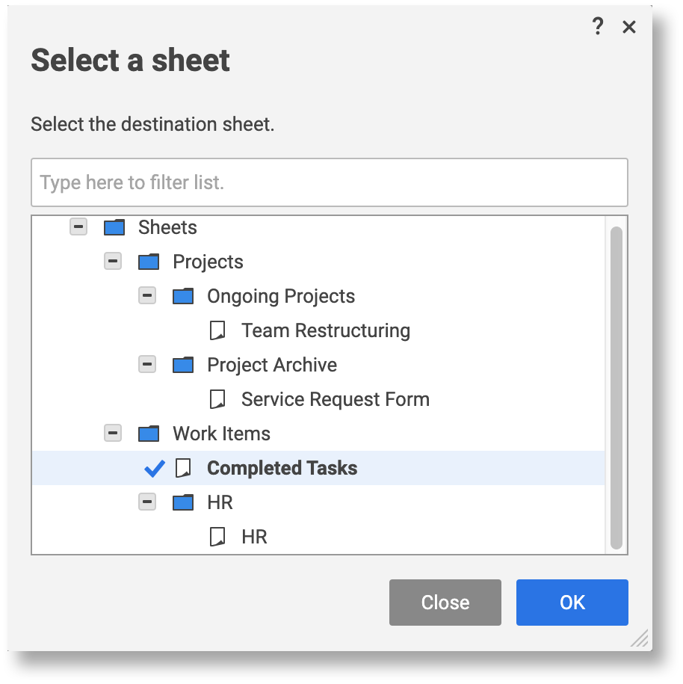Click the Projects folder icon
The width and height of the screenshot is (683, 684).
pyautogui.click(x=149, y=262)
